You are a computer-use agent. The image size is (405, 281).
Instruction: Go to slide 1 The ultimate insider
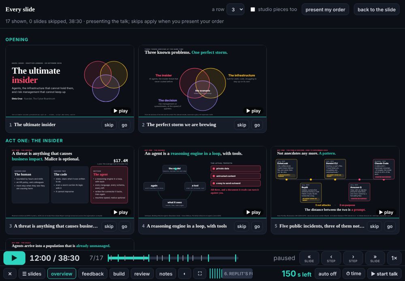coord(124,125)
